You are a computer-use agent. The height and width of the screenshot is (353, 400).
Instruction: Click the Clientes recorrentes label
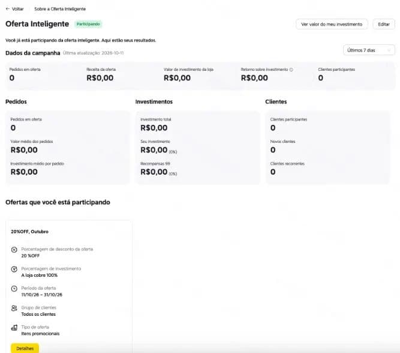[287, 164]
